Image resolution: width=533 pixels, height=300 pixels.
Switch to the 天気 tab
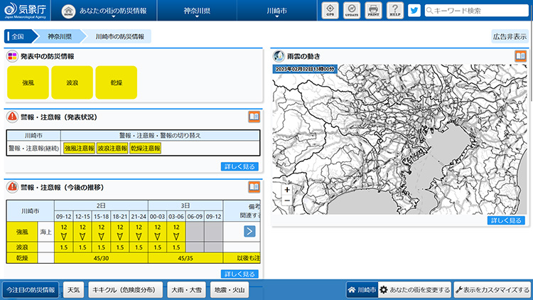click(x=73, y=290)
